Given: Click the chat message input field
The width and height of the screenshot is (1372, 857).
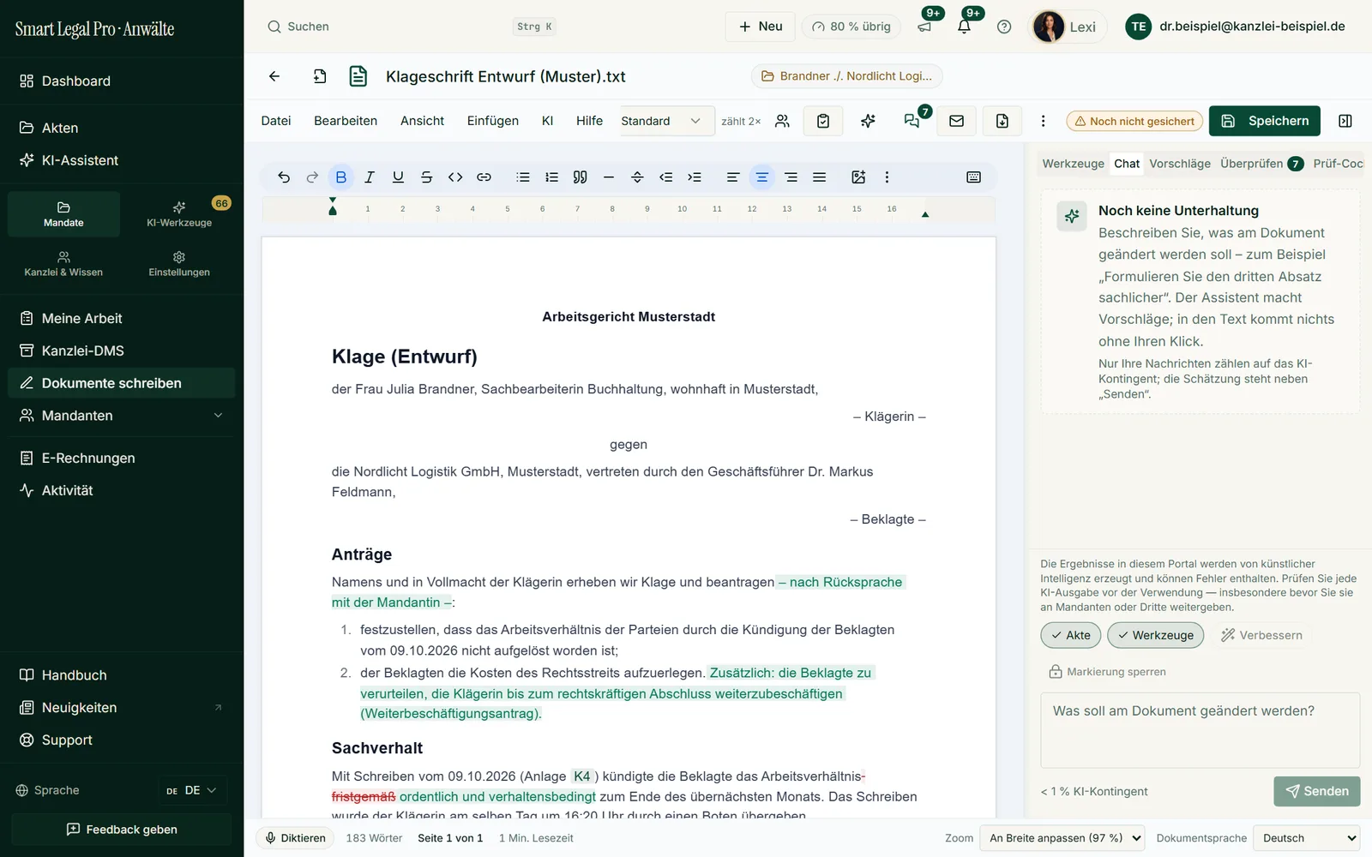Looking at the screenshot, I should pos(1200,730).
